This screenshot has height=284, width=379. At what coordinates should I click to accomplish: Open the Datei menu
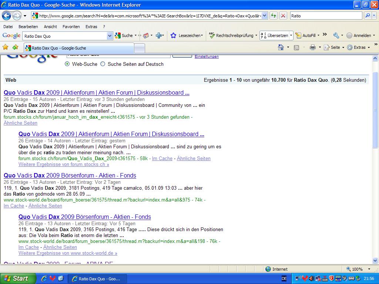point(8,27)
